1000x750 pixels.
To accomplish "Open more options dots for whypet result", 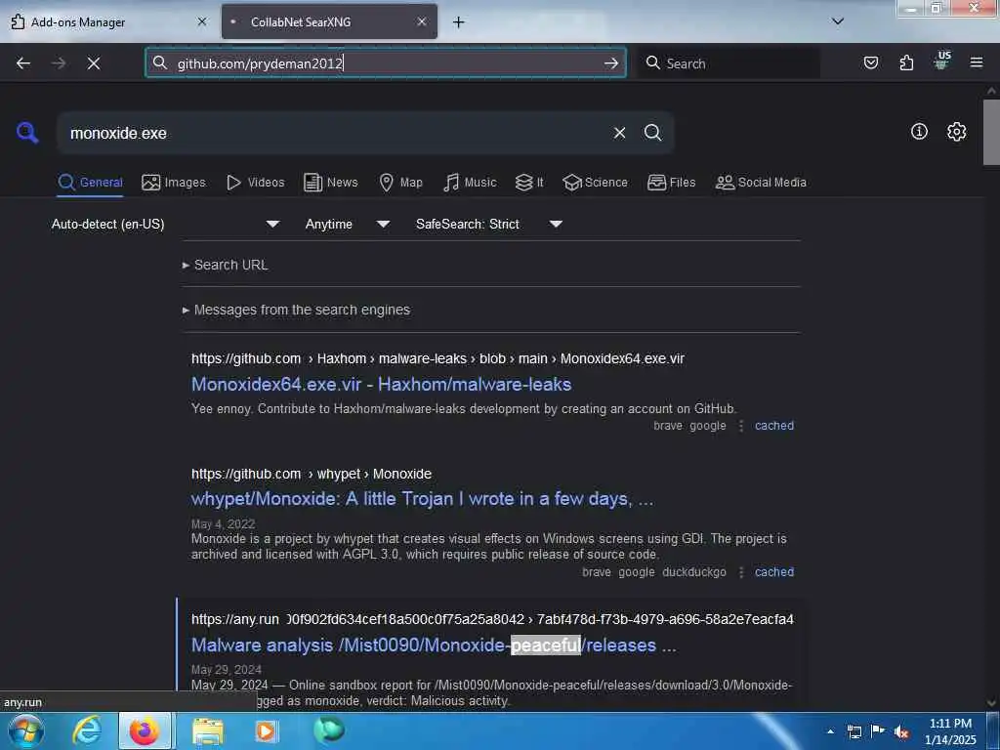I will [740, 572].
